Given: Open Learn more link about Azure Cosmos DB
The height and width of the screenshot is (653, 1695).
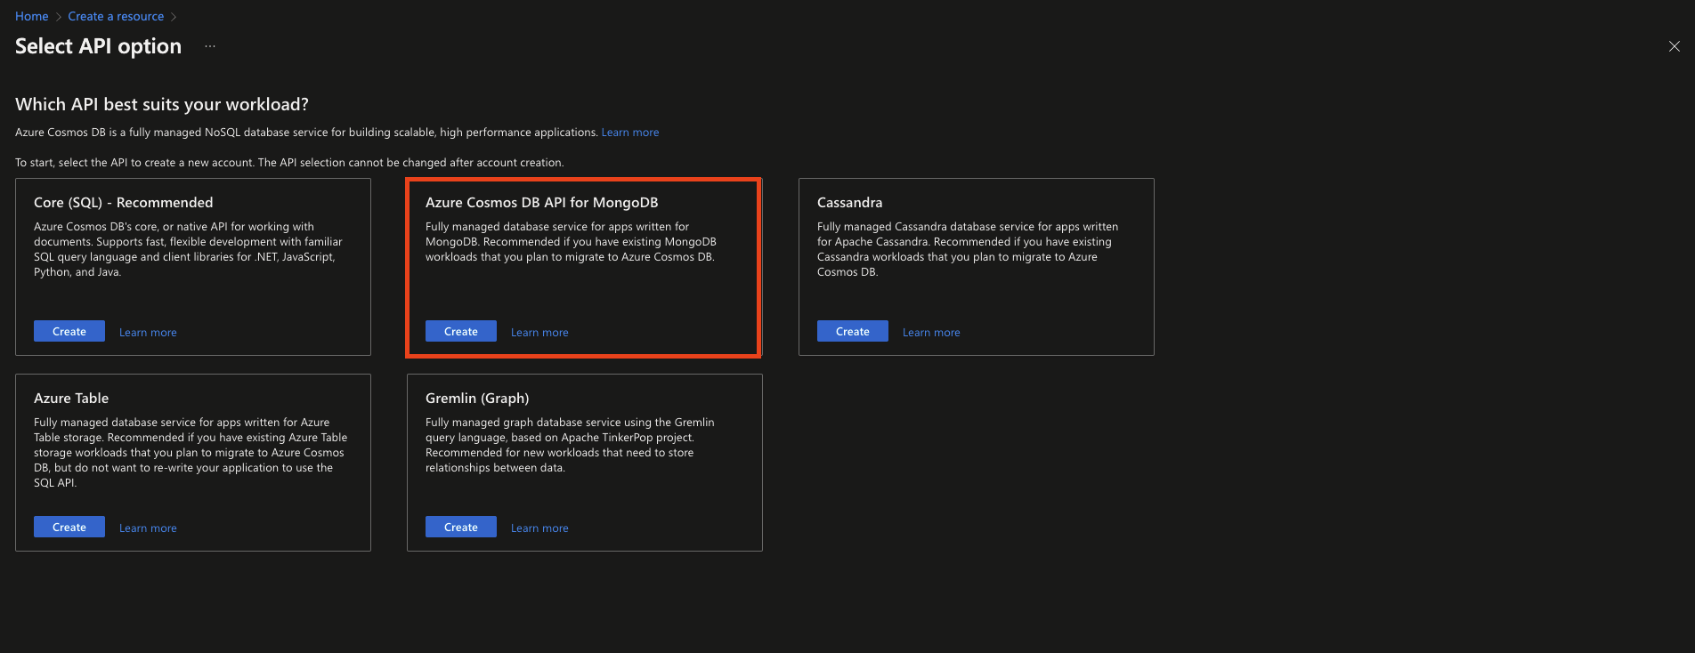Looking at the screenshot, I should pos(630,133).
